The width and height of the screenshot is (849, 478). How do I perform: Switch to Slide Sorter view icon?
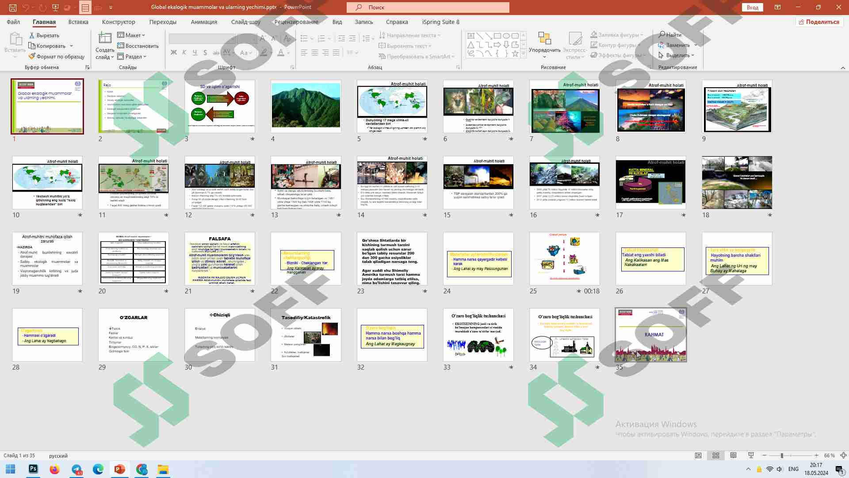point(716,455)
